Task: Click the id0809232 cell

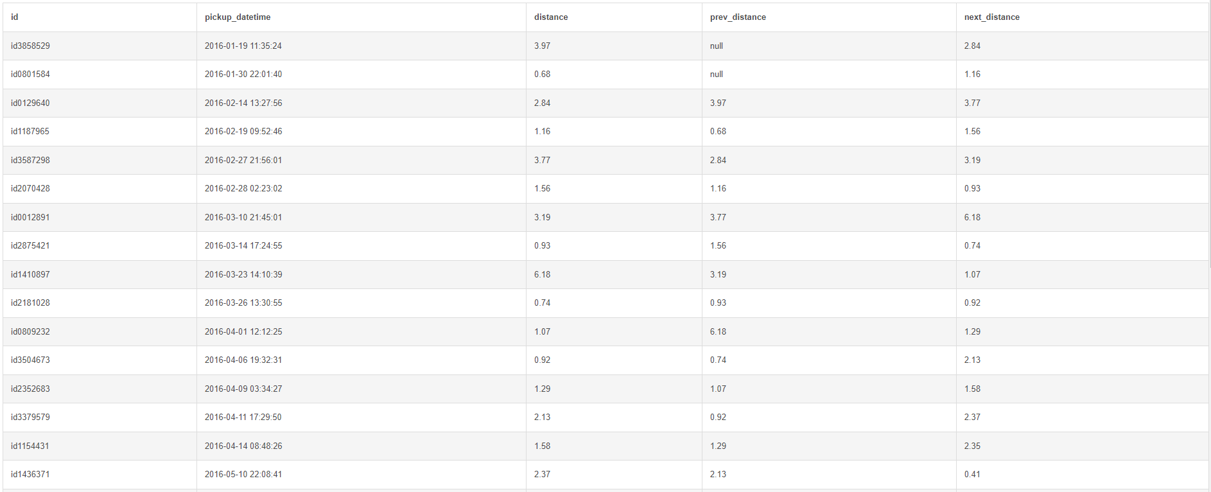Action: coord(30,332)
